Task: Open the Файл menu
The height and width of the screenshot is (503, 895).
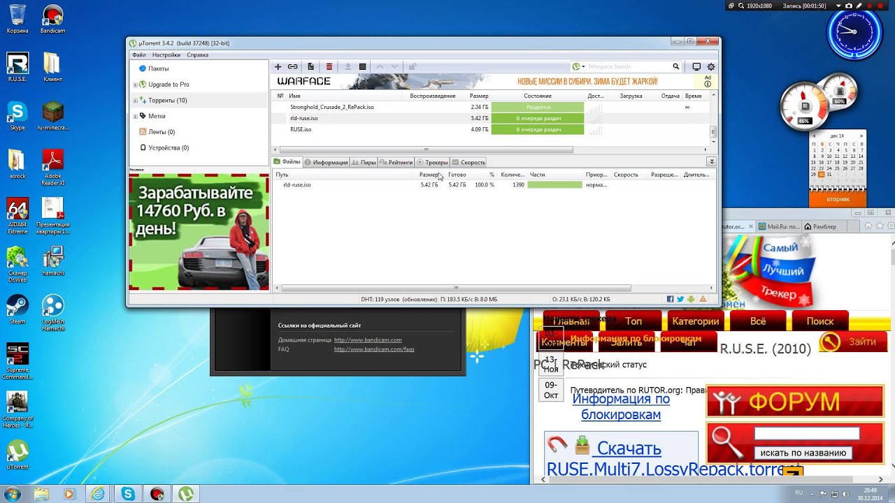Action: pyautogui.click(x=138, y=54)
